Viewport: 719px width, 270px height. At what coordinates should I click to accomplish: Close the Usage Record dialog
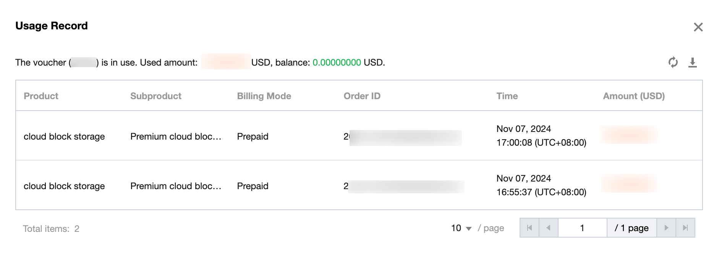click(698, 27)
